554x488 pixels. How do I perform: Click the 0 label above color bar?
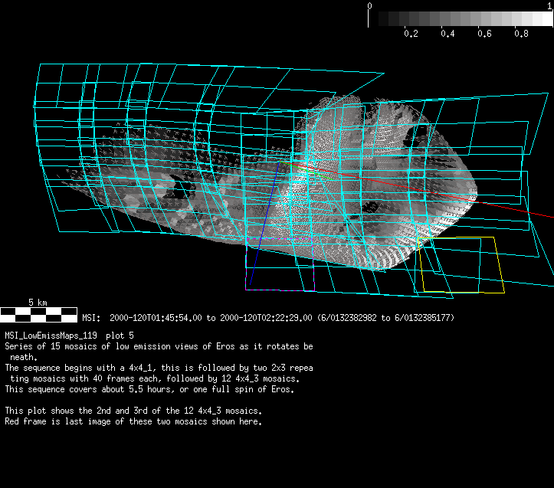(370, 5)
